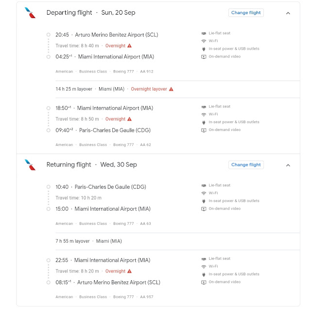The image size is (311, 310).
Task: Change the departing flight on 20 Sep
Action: [246, 13]
